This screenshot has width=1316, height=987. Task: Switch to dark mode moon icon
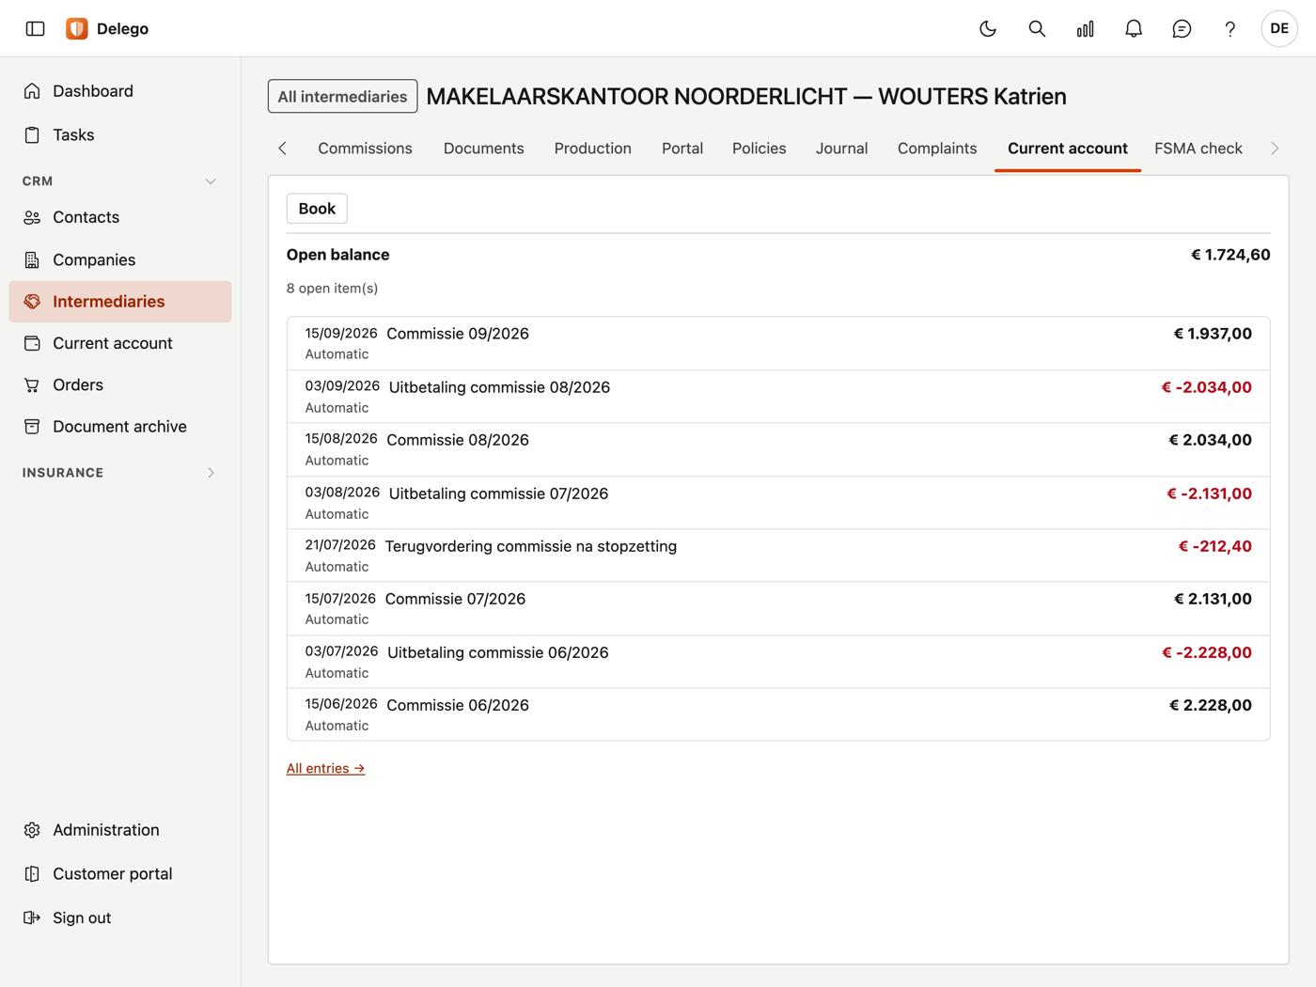988,29
